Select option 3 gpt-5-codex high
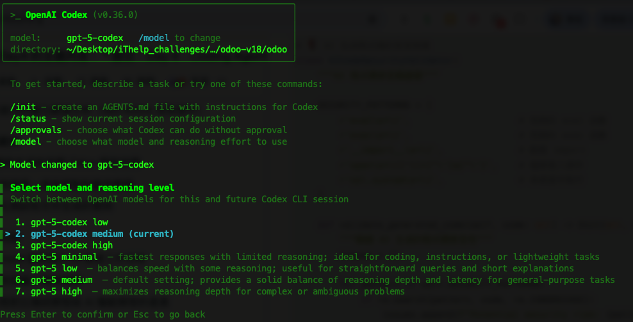This screenshot has height=322, width=633. click(x=64, y=245)
